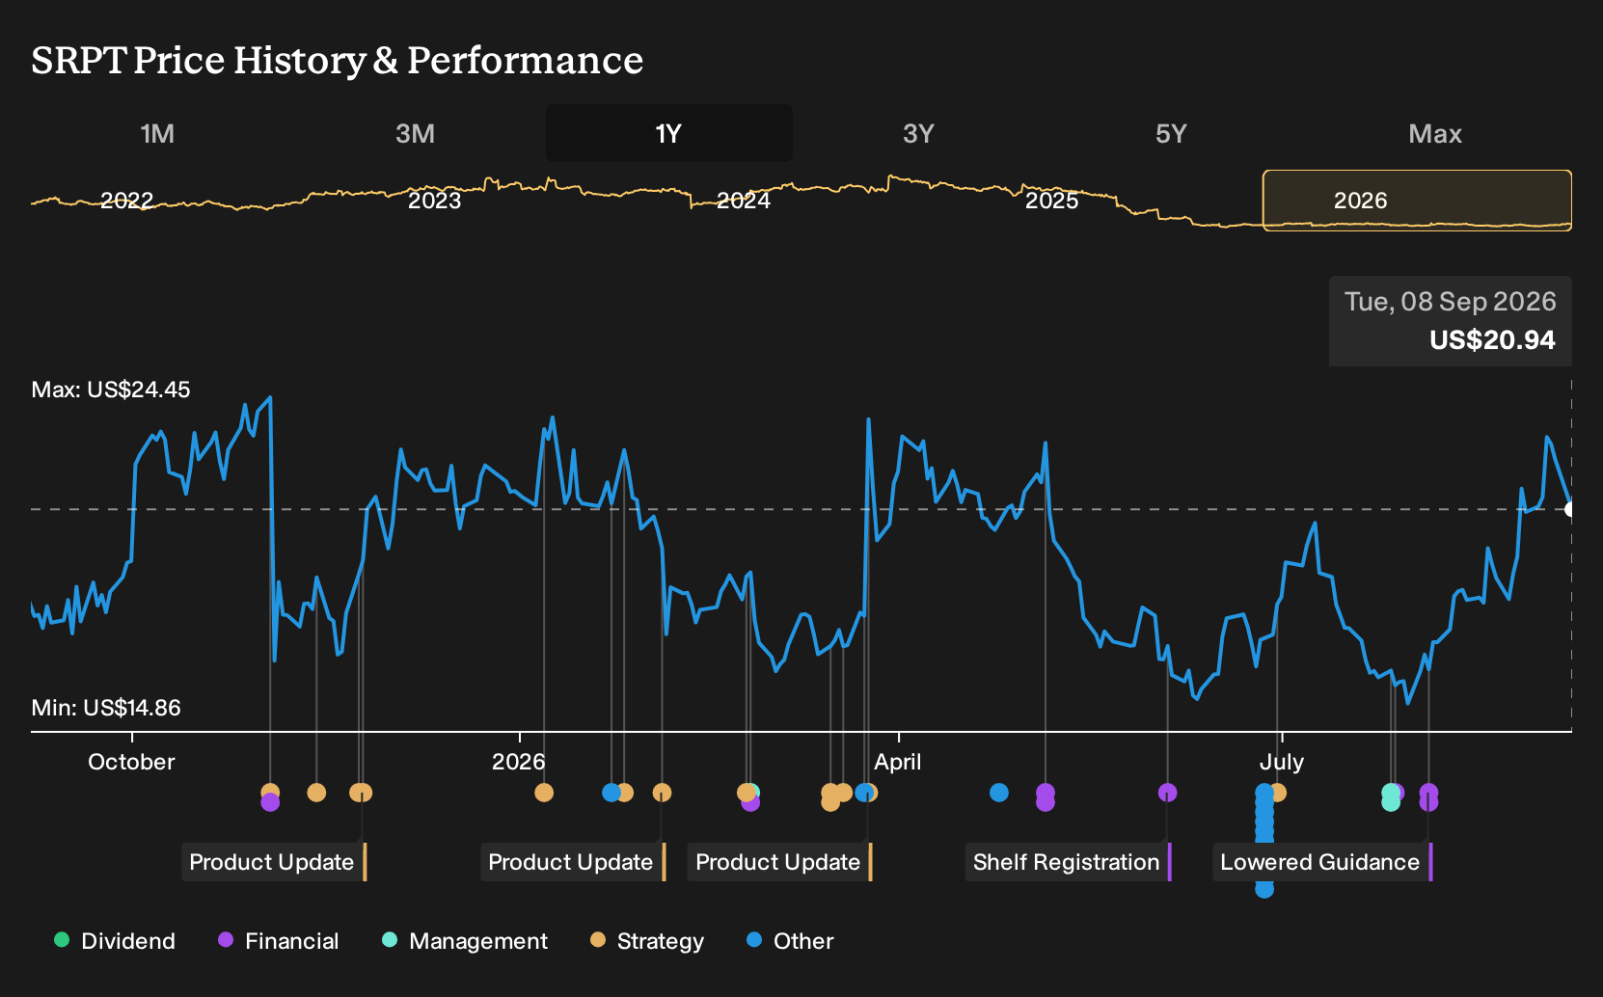
Task: Click the highlighted 2026 range selector
Action: (1417, 201)
